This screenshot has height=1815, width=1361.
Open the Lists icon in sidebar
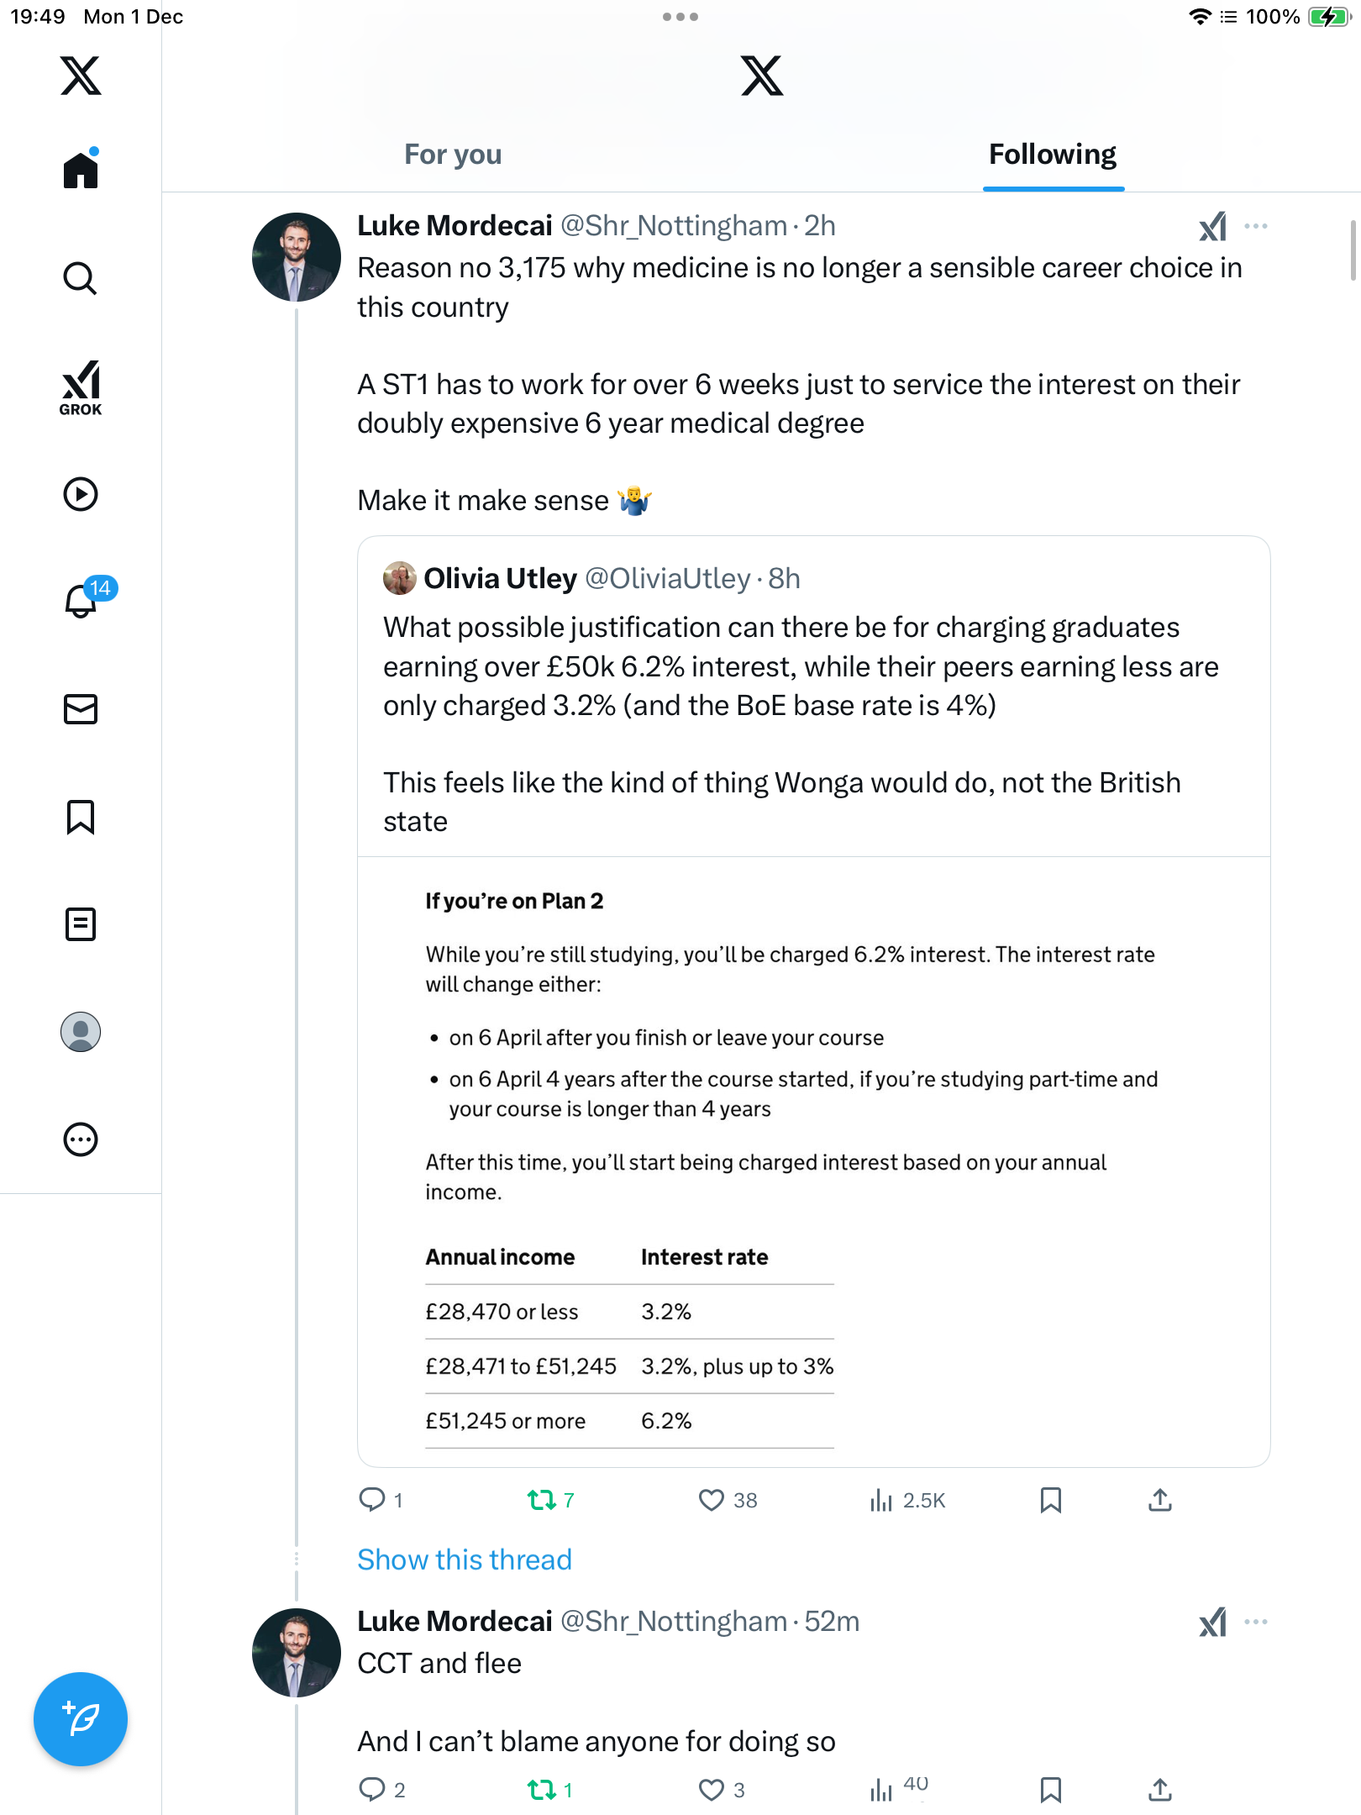(x=81, y=924)
